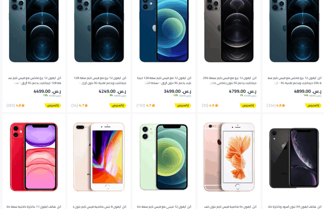The height and width of the screenshot is (209, 324).
Task: Open the rose gold iPhone 6s image
Action: (x=229, y=157)
